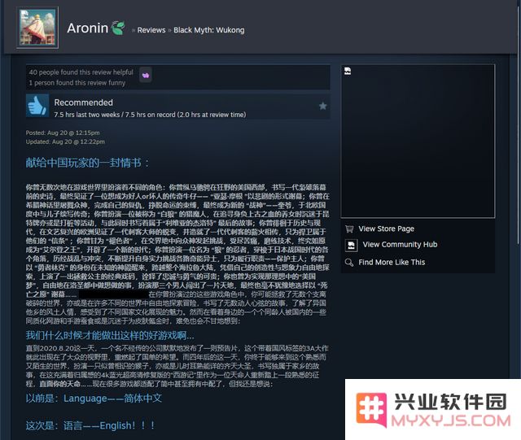Click the magnifying glass icon
Screen dimensions: 521x440
349,263
